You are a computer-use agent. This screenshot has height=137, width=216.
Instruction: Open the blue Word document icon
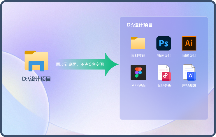(189, 72)
